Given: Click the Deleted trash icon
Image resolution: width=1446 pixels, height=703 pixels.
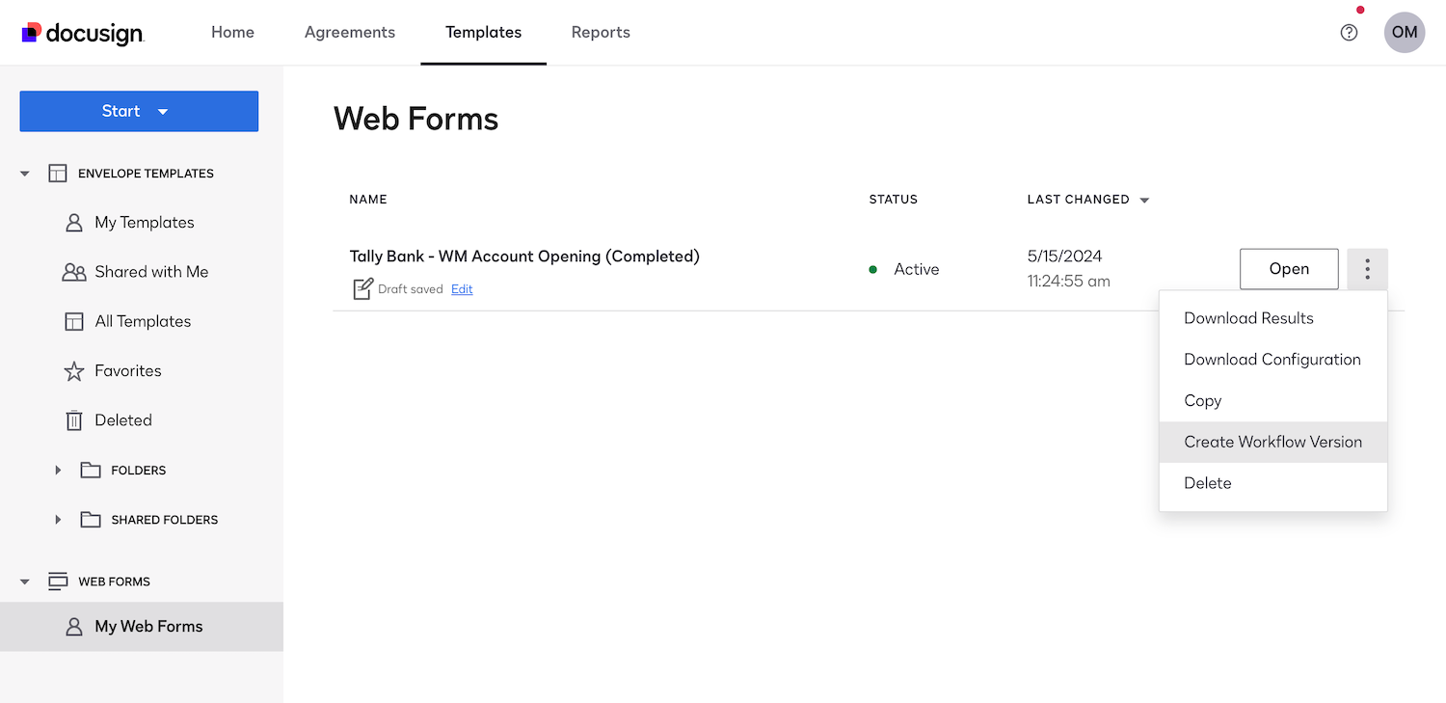Looking at the screenshot, I should click(x=74, y=419).
